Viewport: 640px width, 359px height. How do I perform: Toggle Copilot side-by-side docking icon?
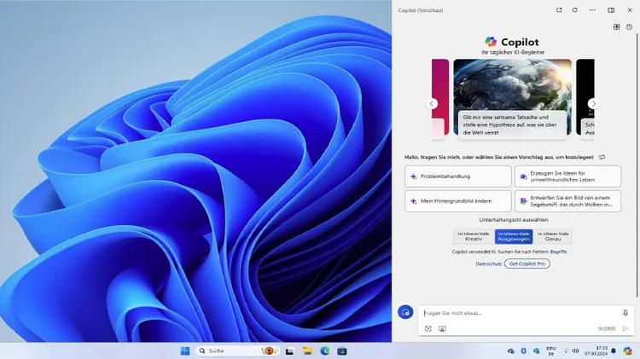(611, 9)
